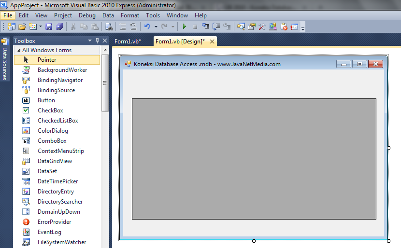
Task: Open Error List toolbar icon
Action: [284, 27]
